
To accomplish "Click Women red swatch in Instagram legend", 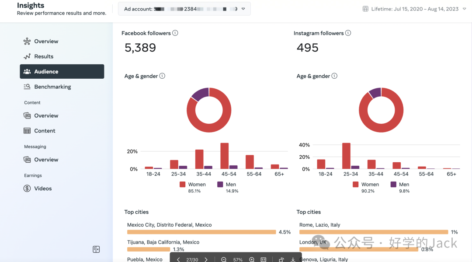I will point(355,184).
